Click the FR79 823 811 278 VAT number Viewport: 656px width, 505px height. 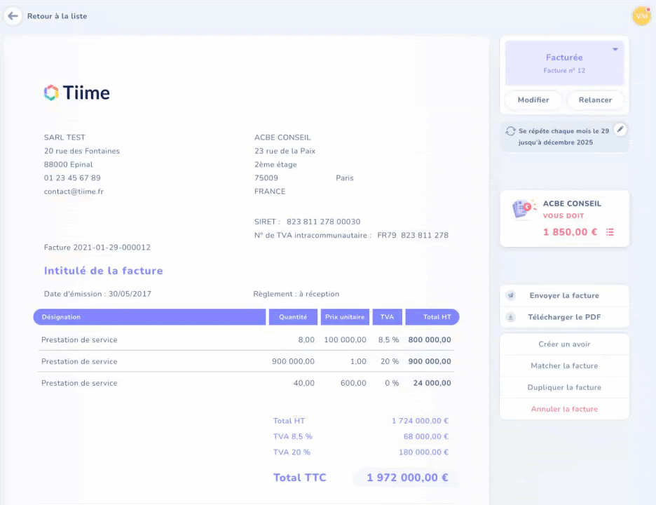click(x=413, y=236)
